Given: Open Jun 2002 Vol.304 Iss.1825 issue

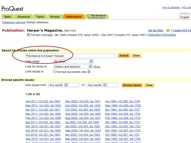Looking at the screenshot, I should click(x=83, y=126).
